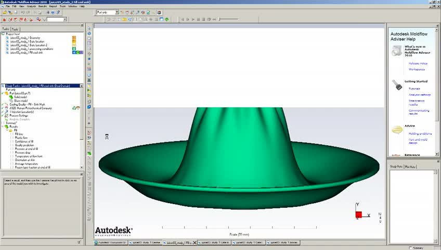
Task: Collapse the Fill folder node
Action: tap(7, 130)
